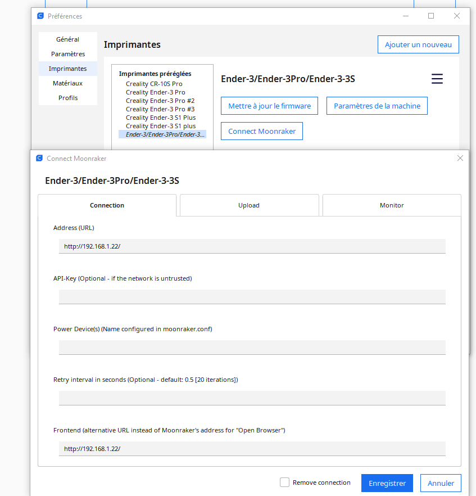Viewport: 476px width, 496px height.
Task: Focus the Address (URL) input field
Action: 252,246
